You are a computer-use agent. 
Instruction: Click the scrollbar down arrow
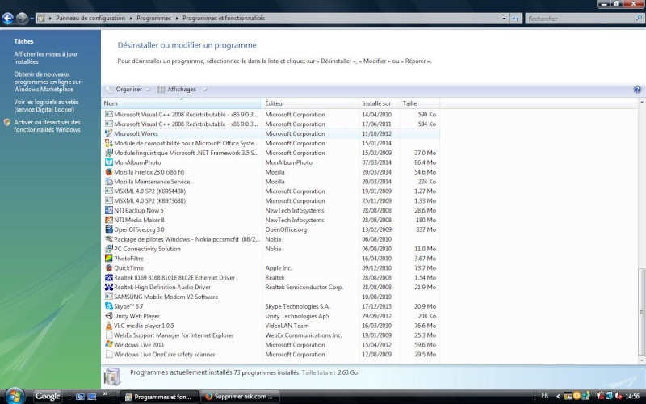point(641,360)
